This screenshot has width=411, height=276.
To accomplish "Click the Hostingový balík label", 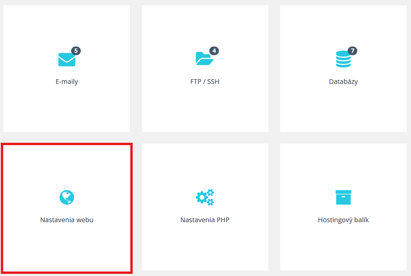I will (343, 220).
